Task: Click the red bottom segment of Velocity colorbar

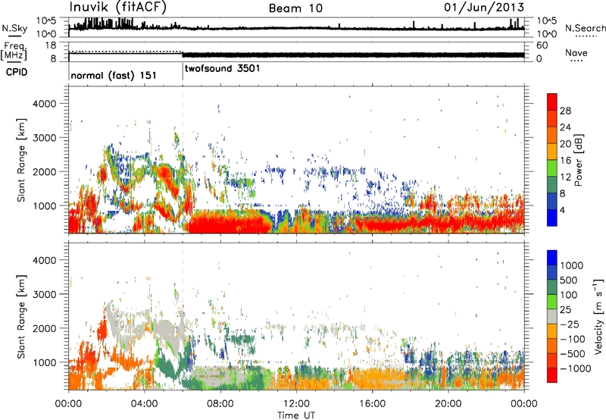Action: pos(552,375)
